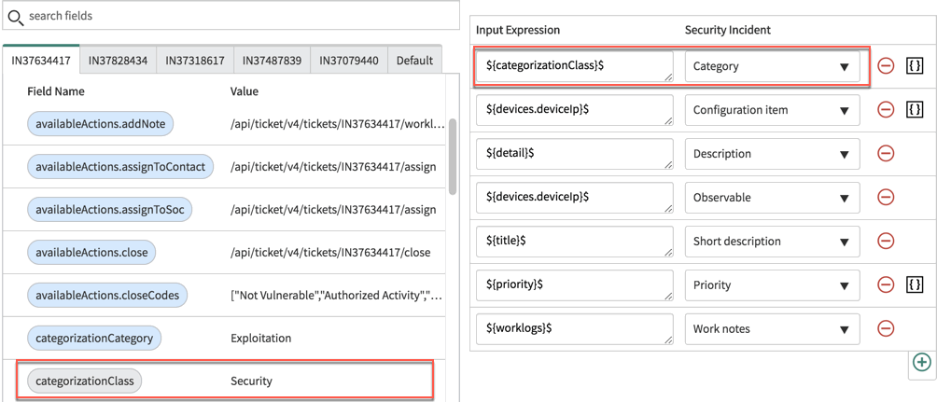This screenshot has width=937, height=402.
Task: Open the Configuration item dropdown
Action: pos(772,110)
